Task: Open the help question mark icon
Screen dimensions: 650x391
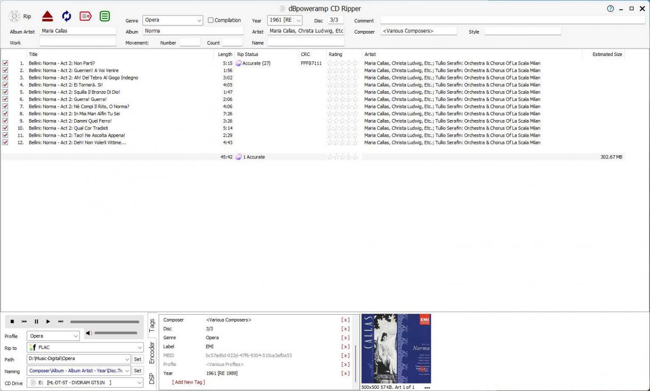Action: coord(610,9)
